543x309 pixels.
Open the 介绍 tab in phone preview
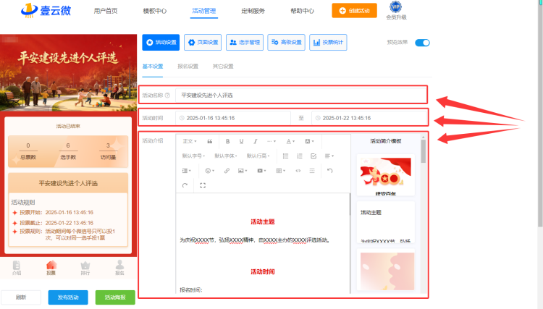click(17, 268)
